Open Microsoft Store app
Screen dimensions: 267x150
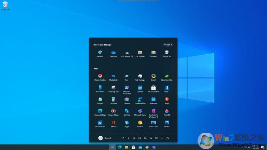(154, 88)
